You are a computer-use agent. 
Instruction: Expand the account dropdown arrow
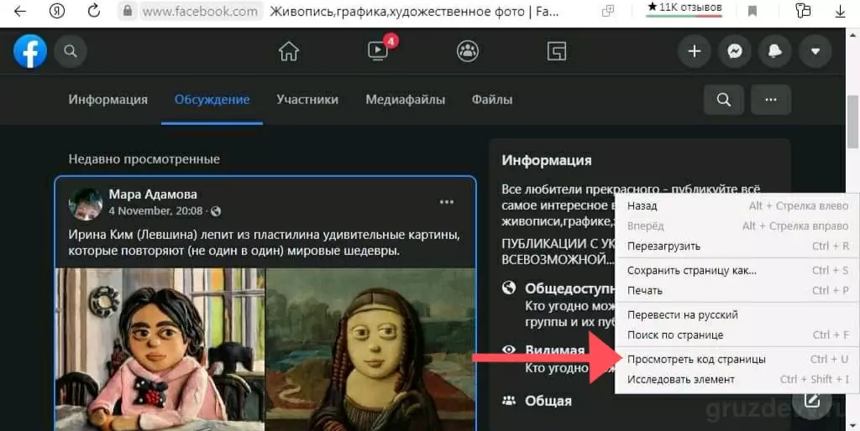(x=815, y=51)
